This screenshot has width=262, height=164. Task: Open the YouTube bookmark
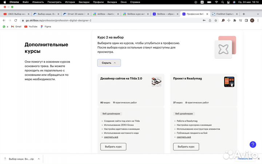[x=31, y=27]
